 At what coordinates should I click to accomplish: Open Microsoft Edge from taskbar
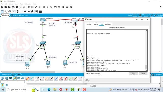click(x=49, y=90)
